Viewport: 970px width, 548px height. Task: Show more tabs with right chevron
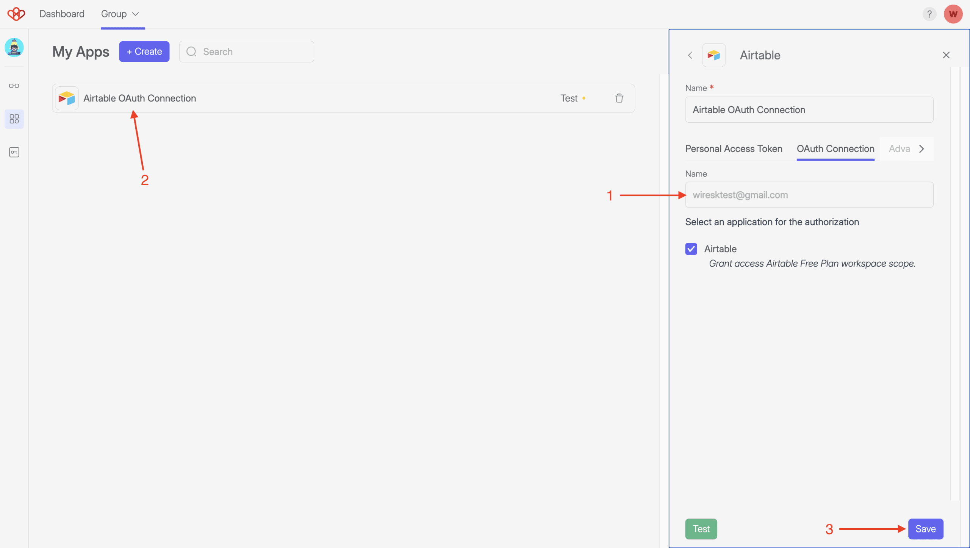click(921, 149)
